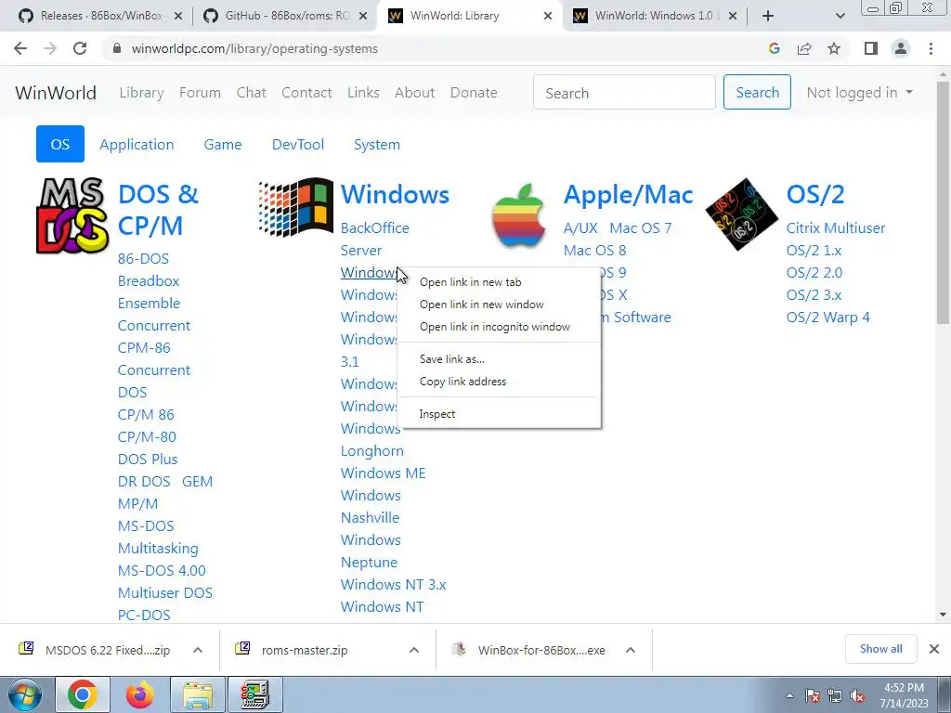Screen dimensions: 951x713
Task: Open the Citrix Multiuser link
Action: coord(836,228)
